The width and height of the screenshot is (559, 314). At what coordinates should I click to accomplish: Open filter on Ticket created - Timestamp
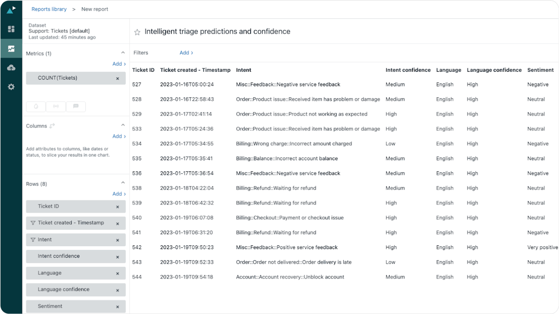(33, 223)
